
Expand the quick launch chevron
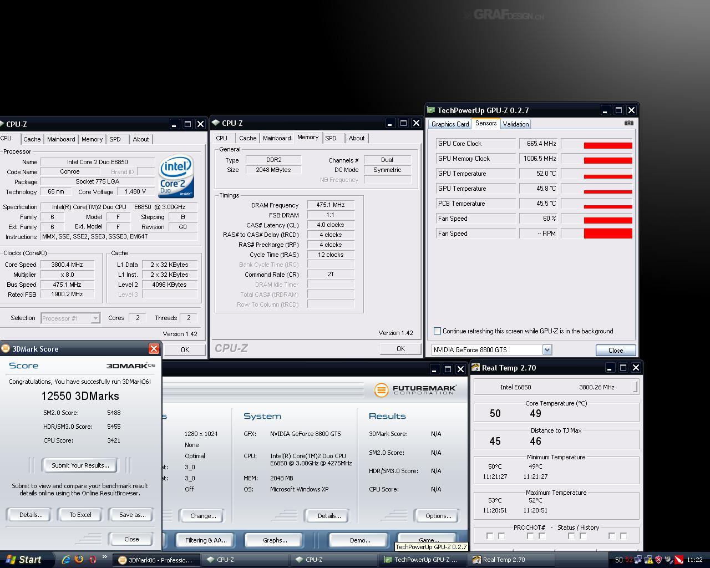pyautogui.click(x=104, y=557)
